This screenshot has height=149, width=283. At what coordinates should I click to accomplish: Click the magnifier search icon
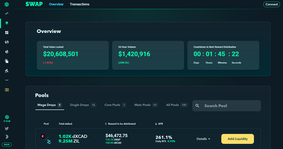point(197,106)
